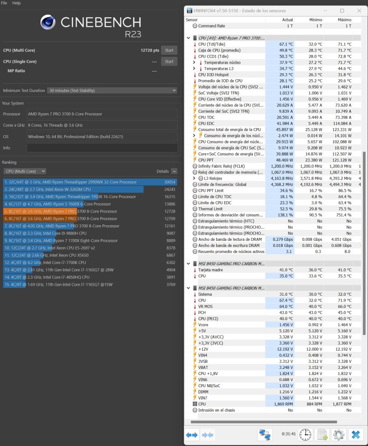Open the File menu in Cinebench

4,3
